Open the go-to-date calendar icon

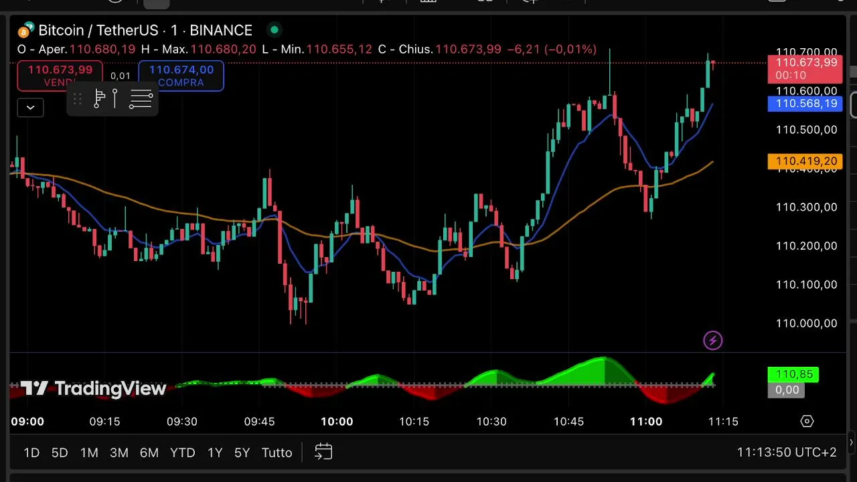click(323, 452)
